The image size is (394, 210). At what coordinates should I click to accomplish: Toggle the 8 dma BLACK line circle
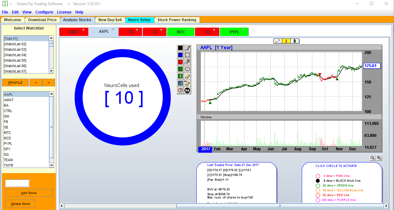tap(318, 181)
